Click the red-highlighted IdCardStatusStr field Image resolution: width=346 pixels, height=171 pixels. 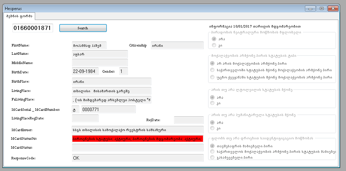pyautogui.click(x=138, y=139)
